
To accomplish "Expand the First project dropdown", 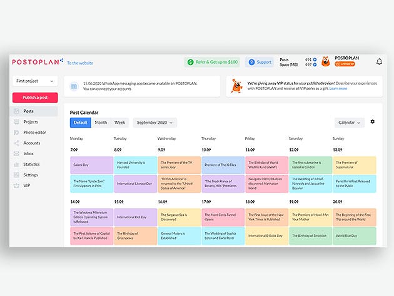I will tap(34, 81).
